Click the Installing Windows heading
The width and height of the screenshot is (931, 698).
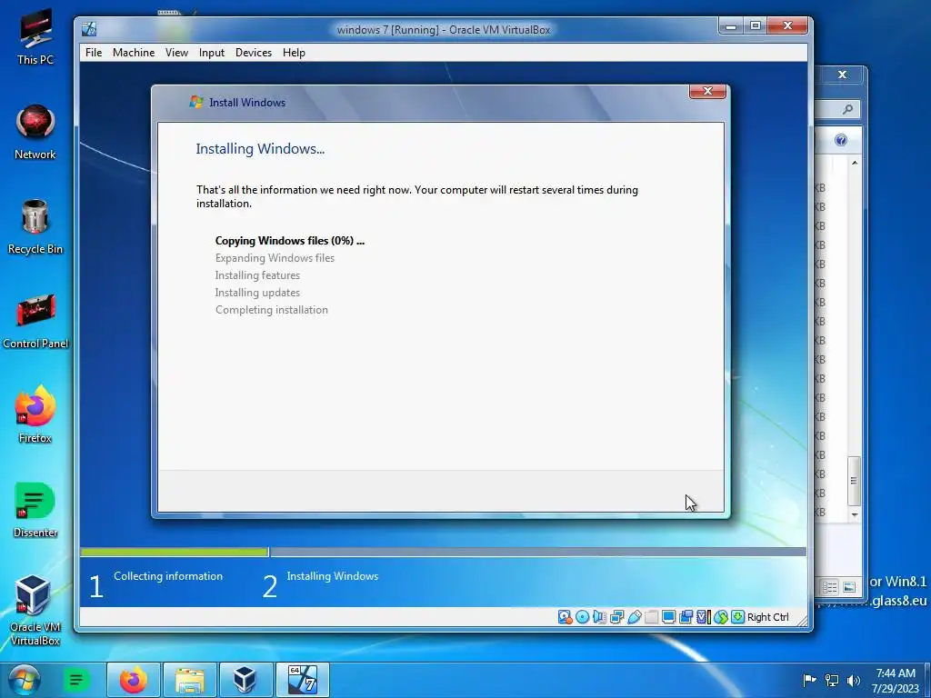pyautogui.click(x=260, y=149)
